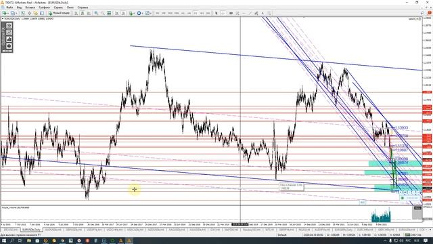Click the gear icon in chart side panel
The width and height of the screenshot is (433, 244).
[9, 46]
